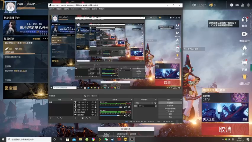Open the Windows Start menu

[3, 139]
